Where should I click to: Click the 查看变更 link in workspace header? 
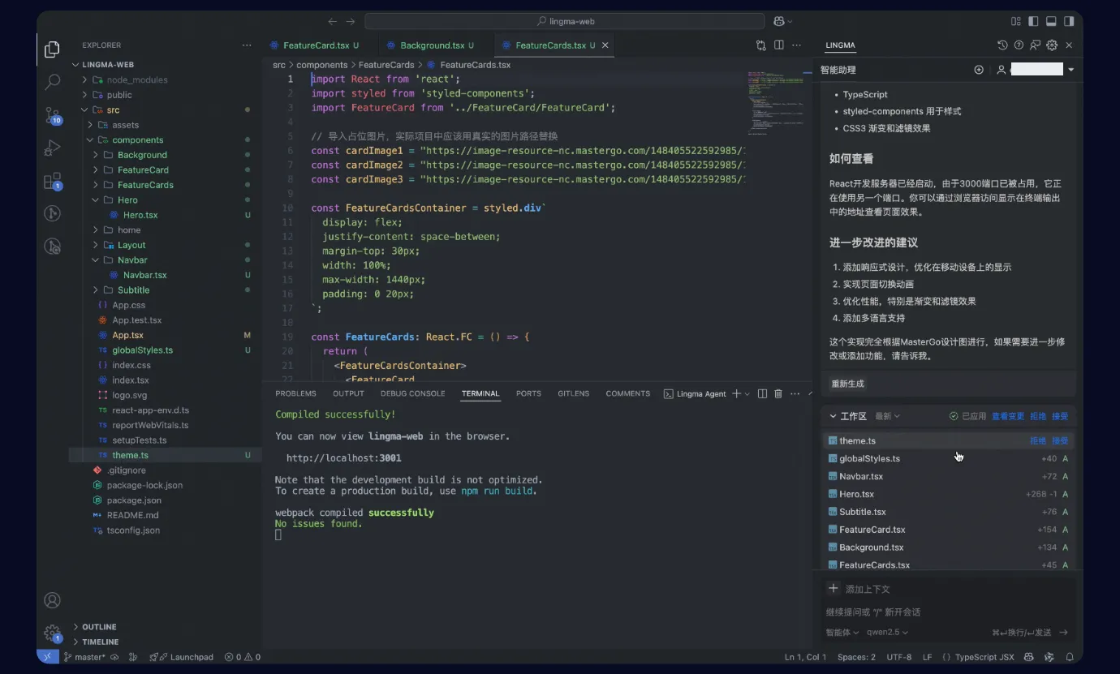point(1007,416)
